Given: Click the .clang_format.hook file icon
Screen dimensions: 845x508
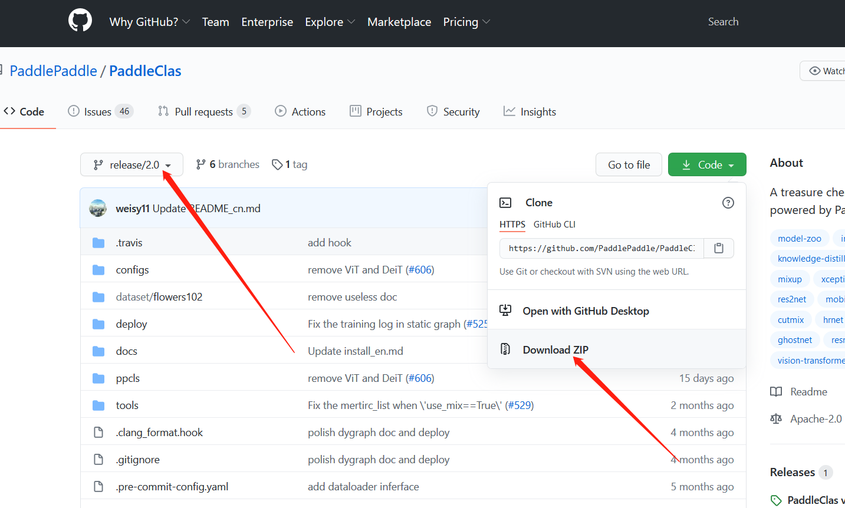Looking at the screenshot, I should click(98, 433).
